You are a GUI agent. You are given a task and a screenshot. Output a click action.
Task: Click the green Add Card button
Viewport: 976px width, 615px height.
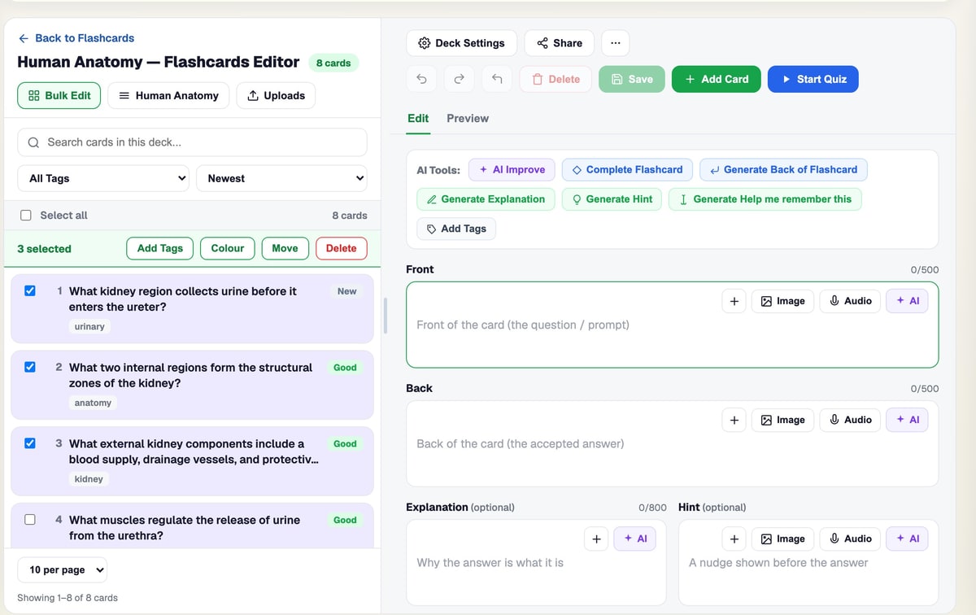(717, 79)
